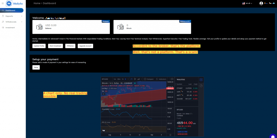The image size is (277, 138).
Task: Select the 1h chart interval
Action: click(123, 79)
